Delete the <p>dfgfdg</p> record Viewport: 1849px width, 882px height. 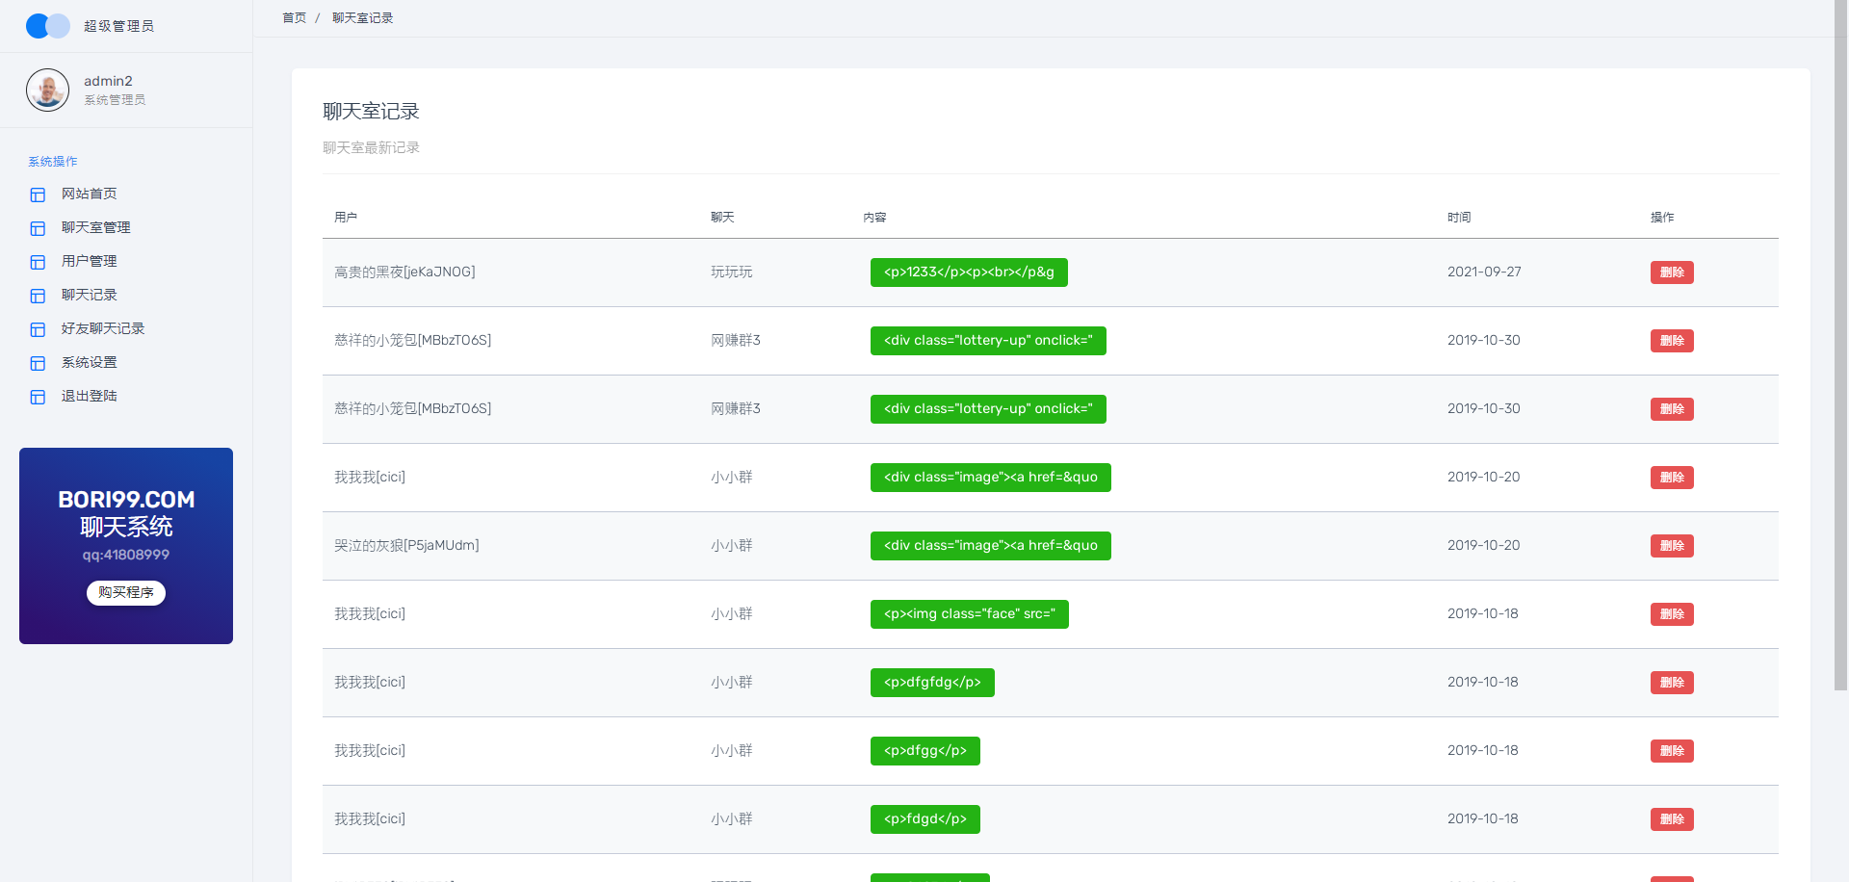point(1672,683)
